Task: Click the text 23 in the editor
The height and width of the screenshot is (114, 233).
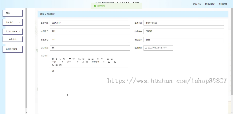Action: [53, 71]
